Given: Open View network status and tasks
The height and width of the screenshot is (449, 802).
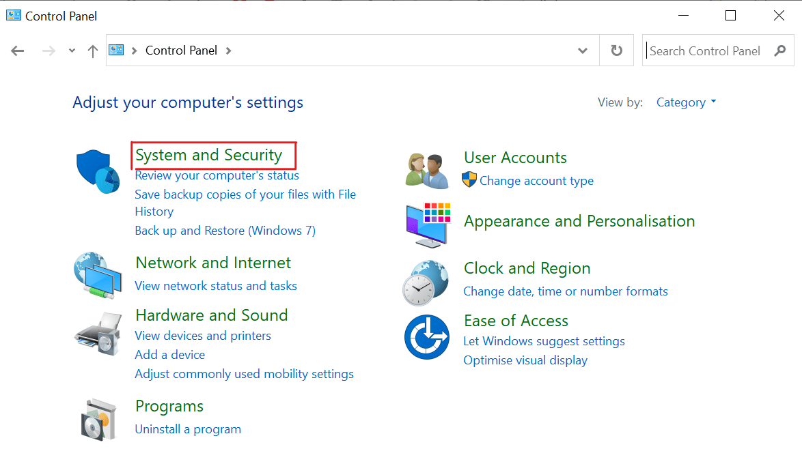Looking at the screenshot, I should [x=216, y=286].
